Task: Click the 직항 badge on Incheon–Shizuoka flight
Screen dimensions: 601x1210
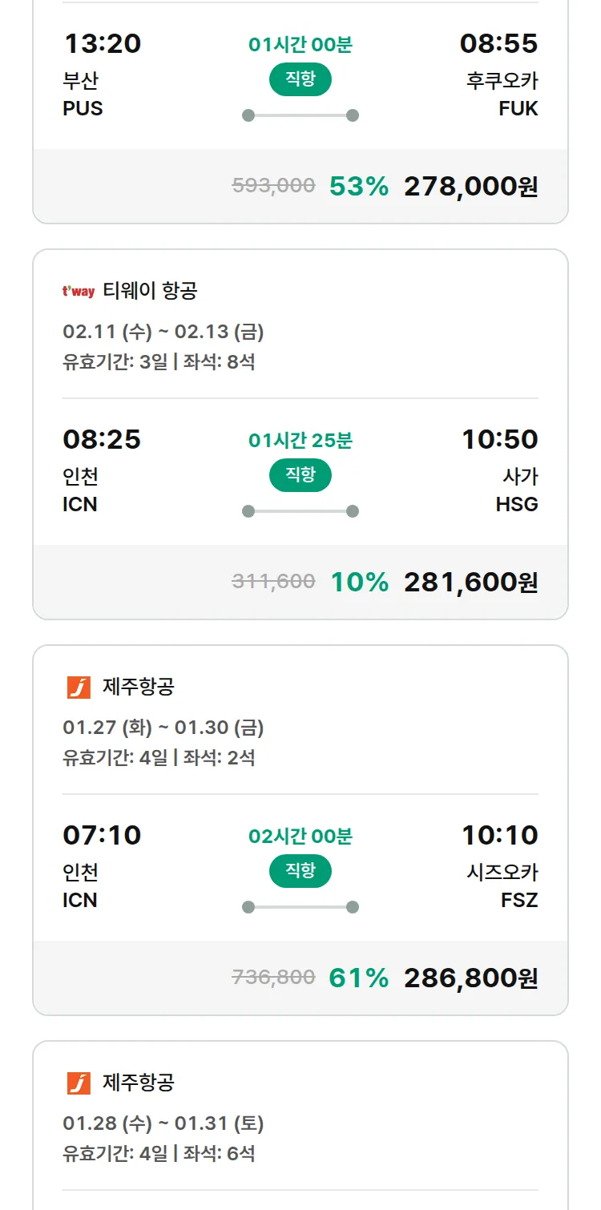Action: (x=300, y=871)
